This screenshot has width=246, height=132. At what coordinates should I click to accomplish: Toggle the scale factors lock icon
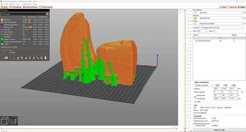[x=195, y=97]
